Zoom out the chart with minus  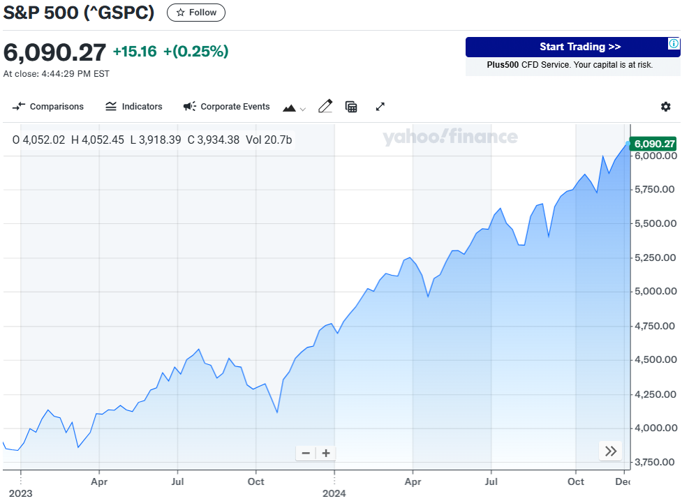pos(306,453)
